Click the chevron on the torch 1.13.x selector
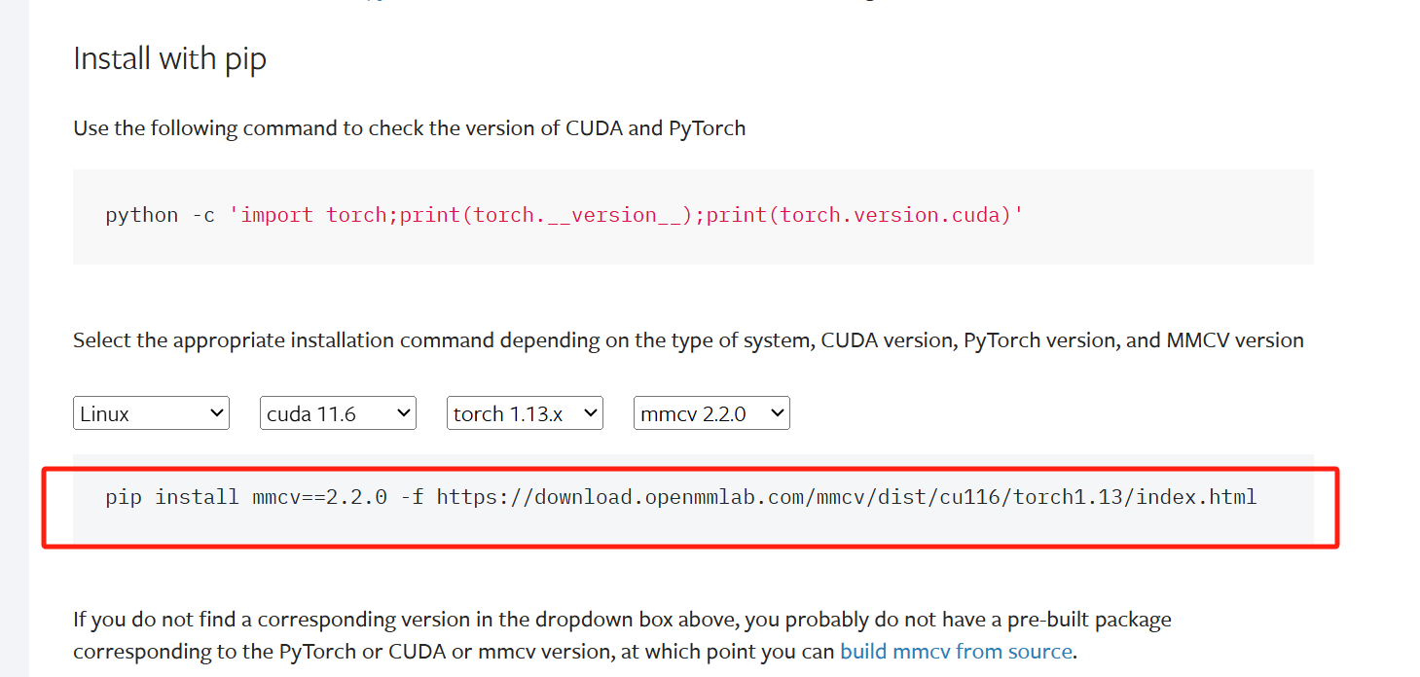The image size is (1420, 677). (x=592, y=412)
